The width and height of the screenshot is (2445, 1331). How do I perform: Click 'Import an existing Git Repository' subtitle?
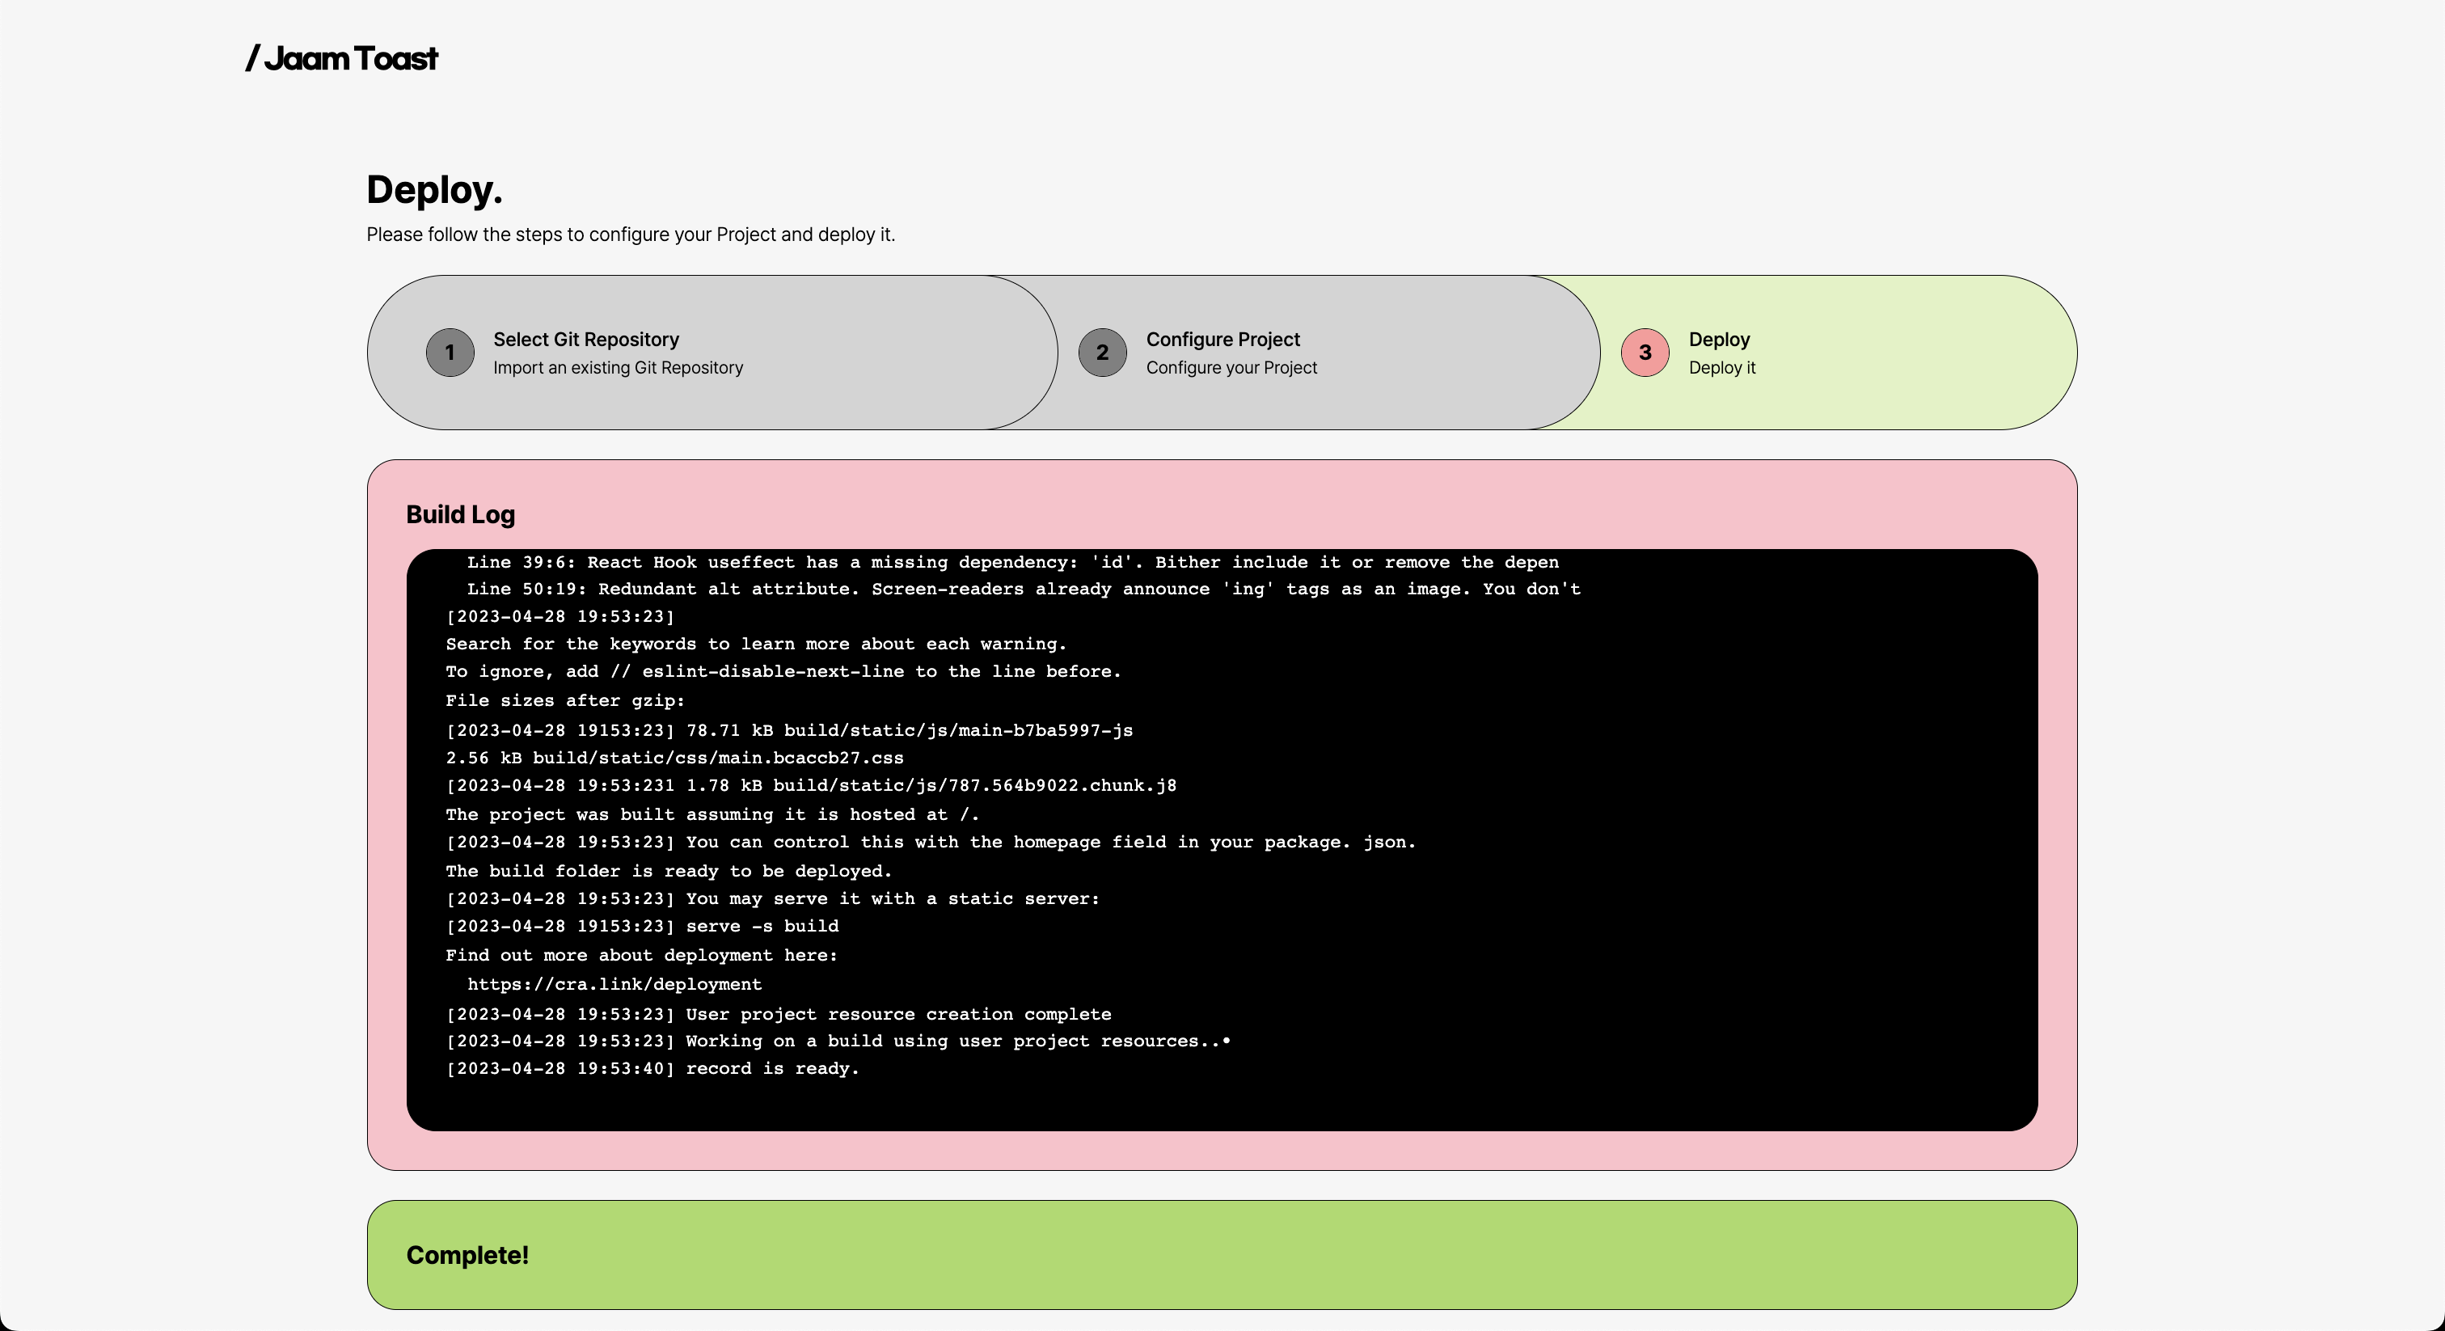618,367
